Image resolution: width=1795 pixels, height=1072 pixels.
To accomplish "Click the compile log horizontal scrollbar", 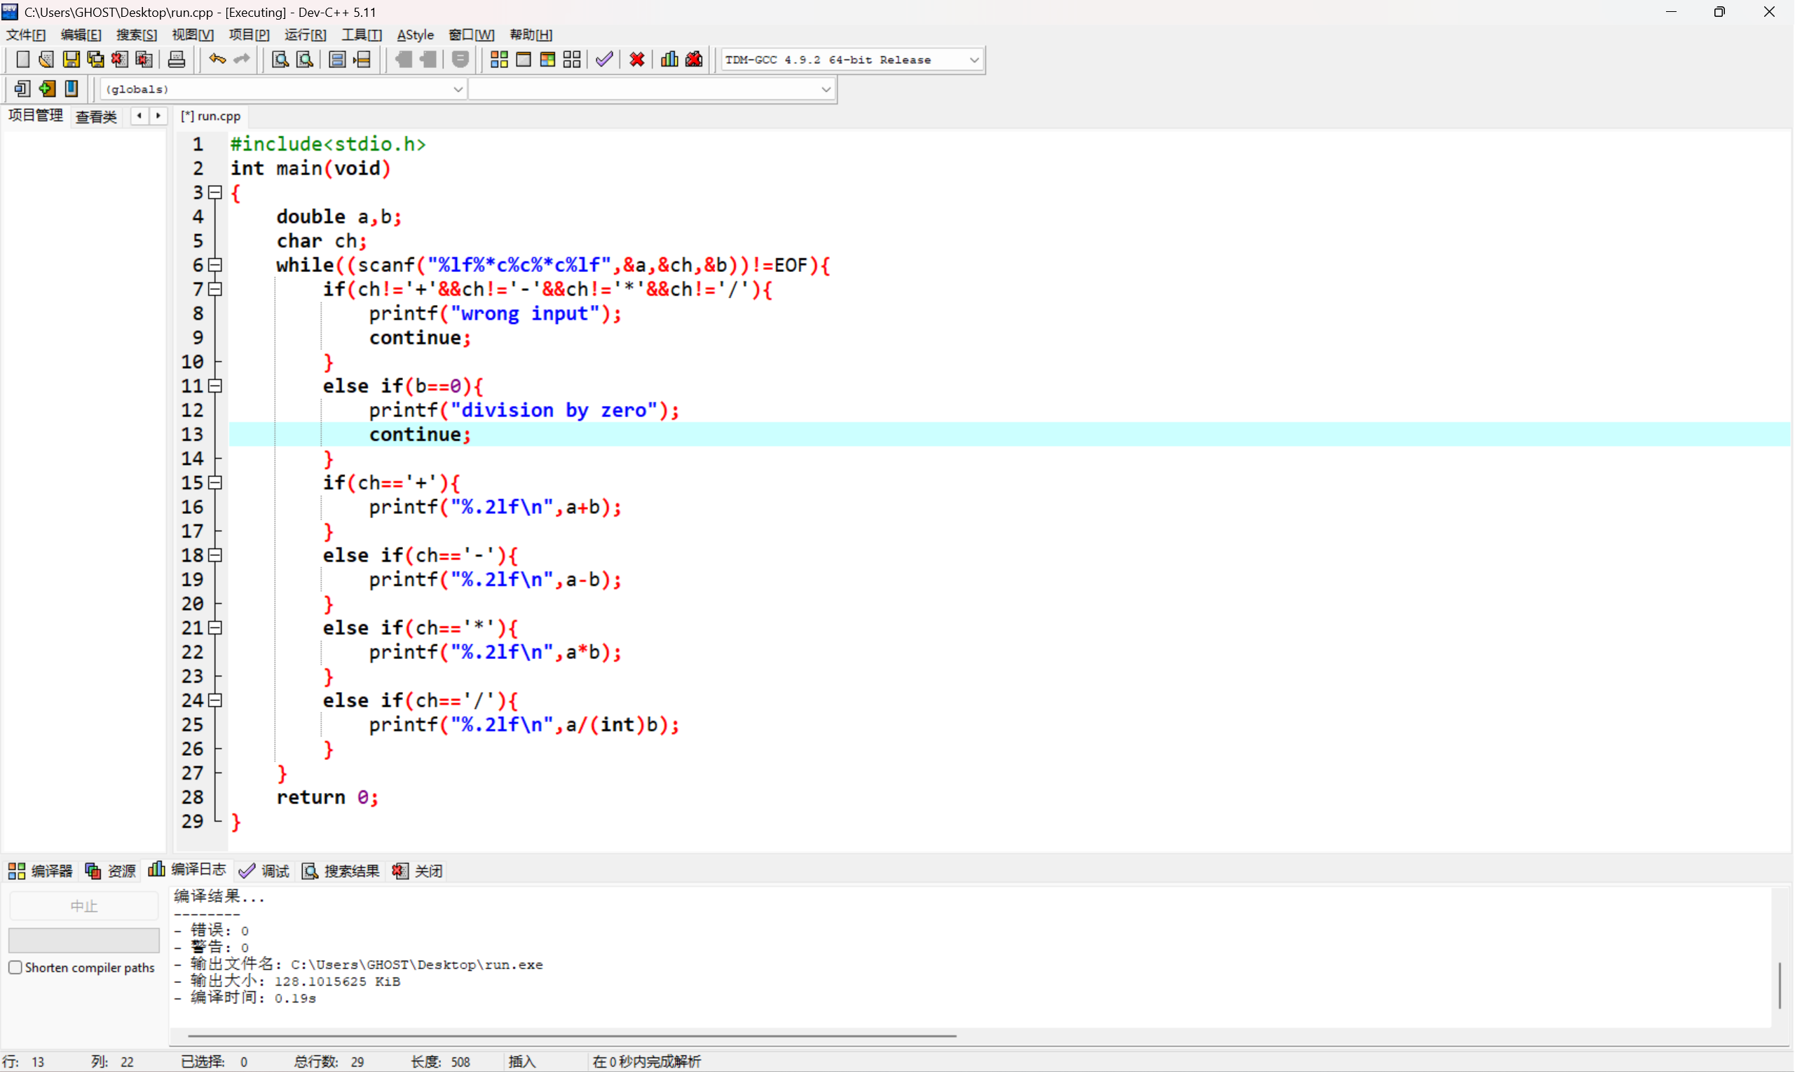I will 572,1036.
